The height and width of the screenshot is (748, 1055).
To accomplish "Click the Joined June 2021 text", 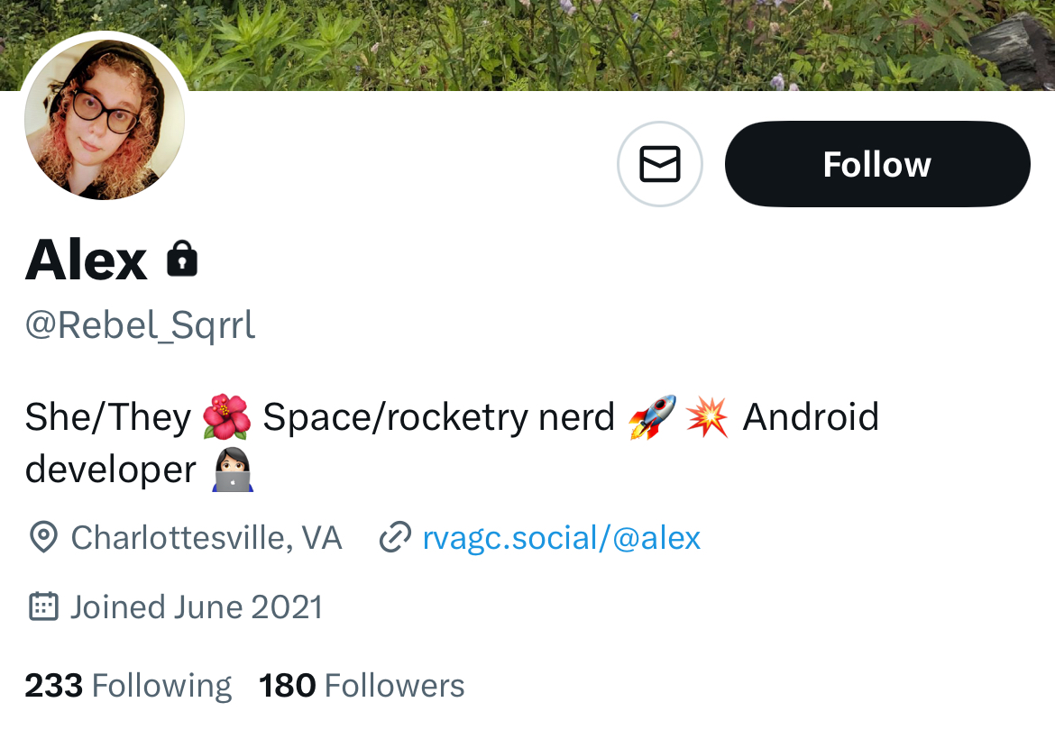I will point(196,607).
